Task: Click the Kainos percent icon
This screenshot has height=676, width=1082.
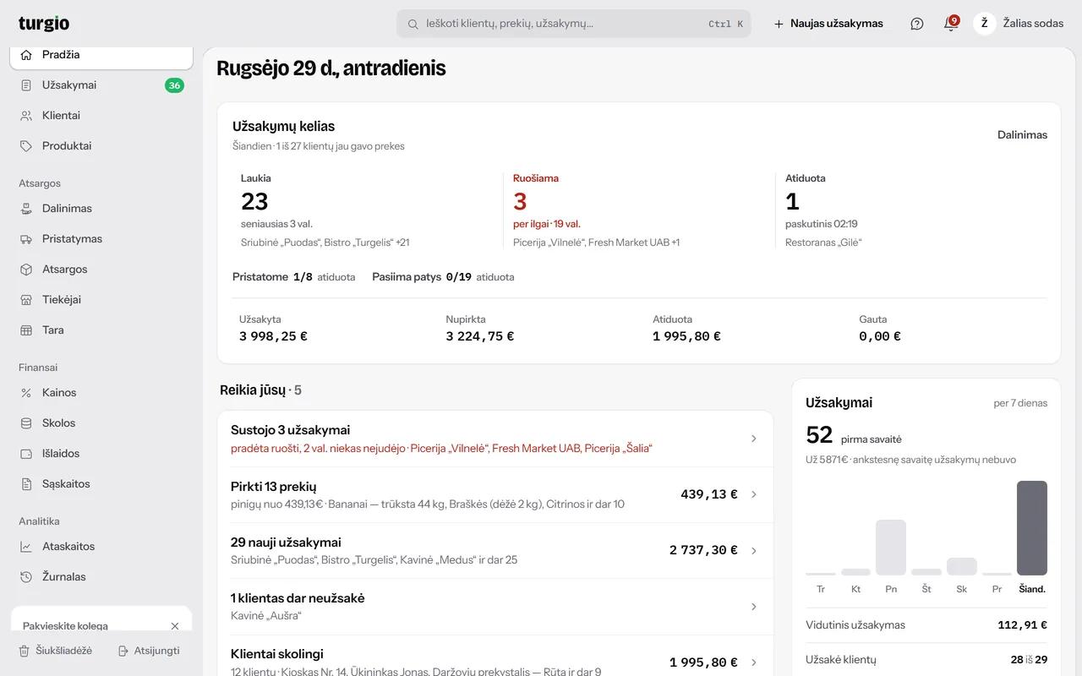Action: pyautogui.click(x=26, y=393)
